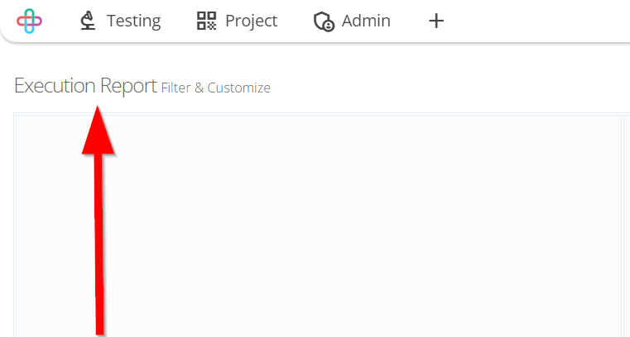Viewport: 630px width, 337px height.
Task: Click the Execution Report page heading
Action: coord(85,85)
